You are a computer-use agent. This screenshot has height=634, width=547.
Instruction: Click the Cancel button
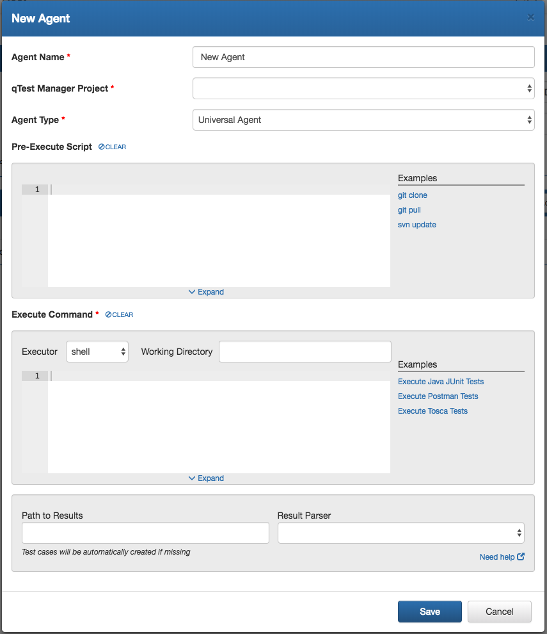[x=499, y=612]
